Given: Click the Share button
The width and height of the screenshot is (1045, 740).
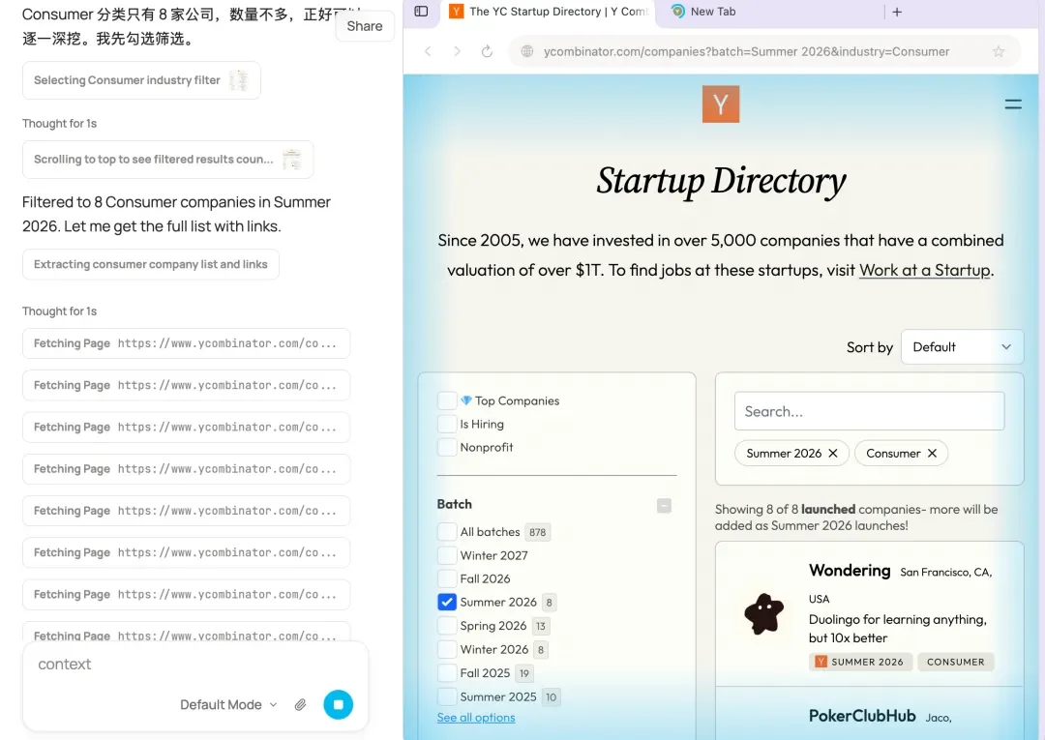Looking at the screenshot, I should [x=365, y=26].
